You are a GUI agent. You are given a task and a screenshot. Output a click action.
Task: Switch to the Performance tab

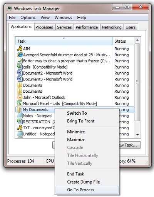(87, 27)
